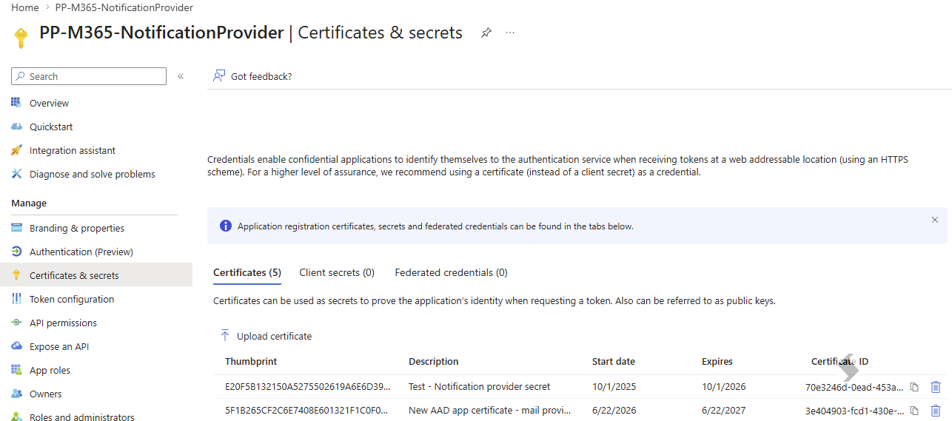Screen dimensions: 952x421
Task: Click the Roles and administrators icon
Action: pyautogui.click(x=16, y=417)
